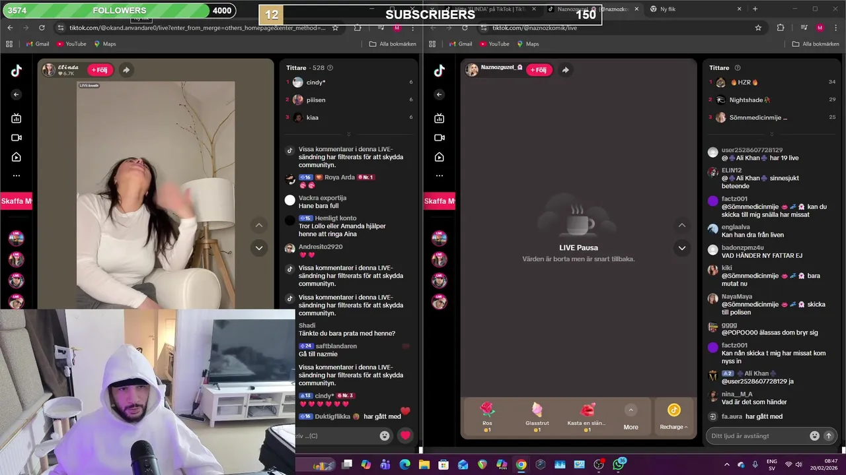Click the TikTok logo in right window

click(440, 71)
